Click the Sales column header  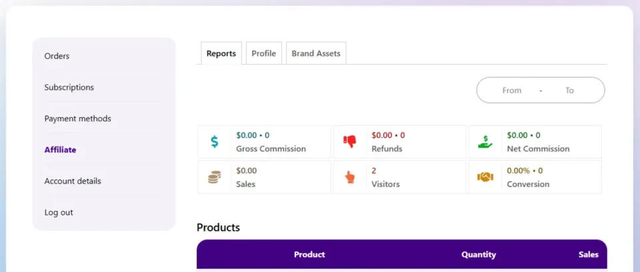tap(588, 255)
